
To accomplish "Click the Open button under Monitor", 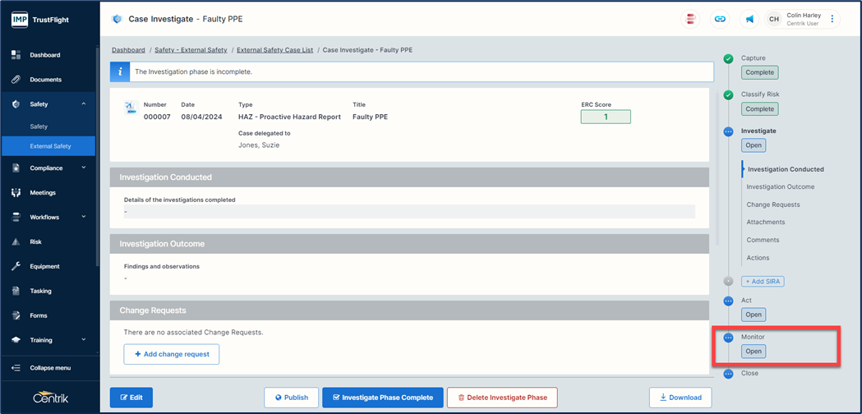I will click(x=754, y=352).
